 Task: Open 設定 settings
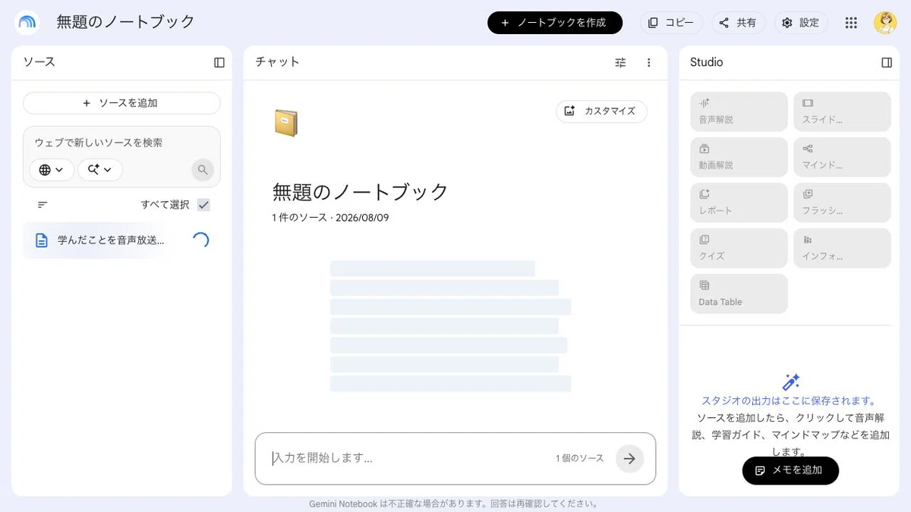[x=801, y=23]
